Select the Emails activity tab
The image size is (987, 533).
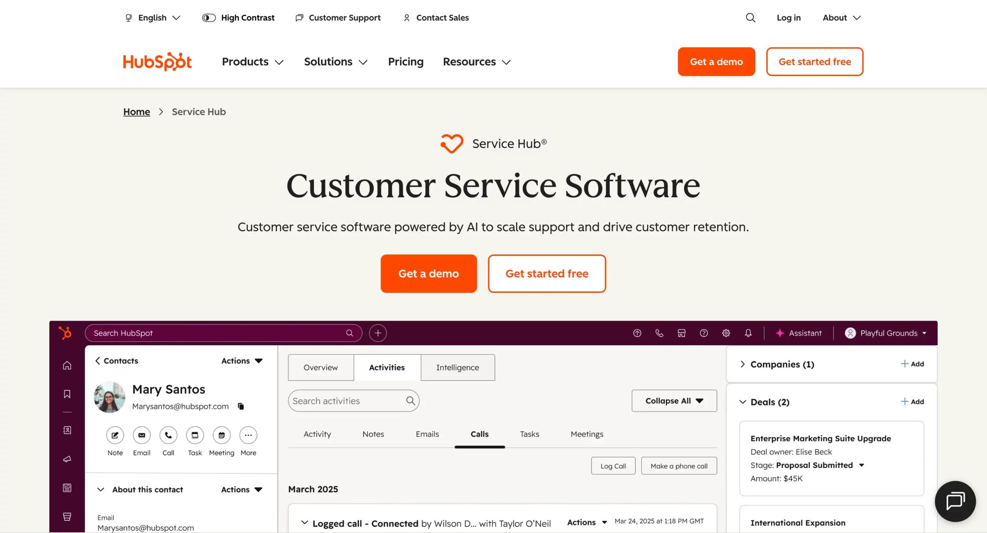coord(427,434)
